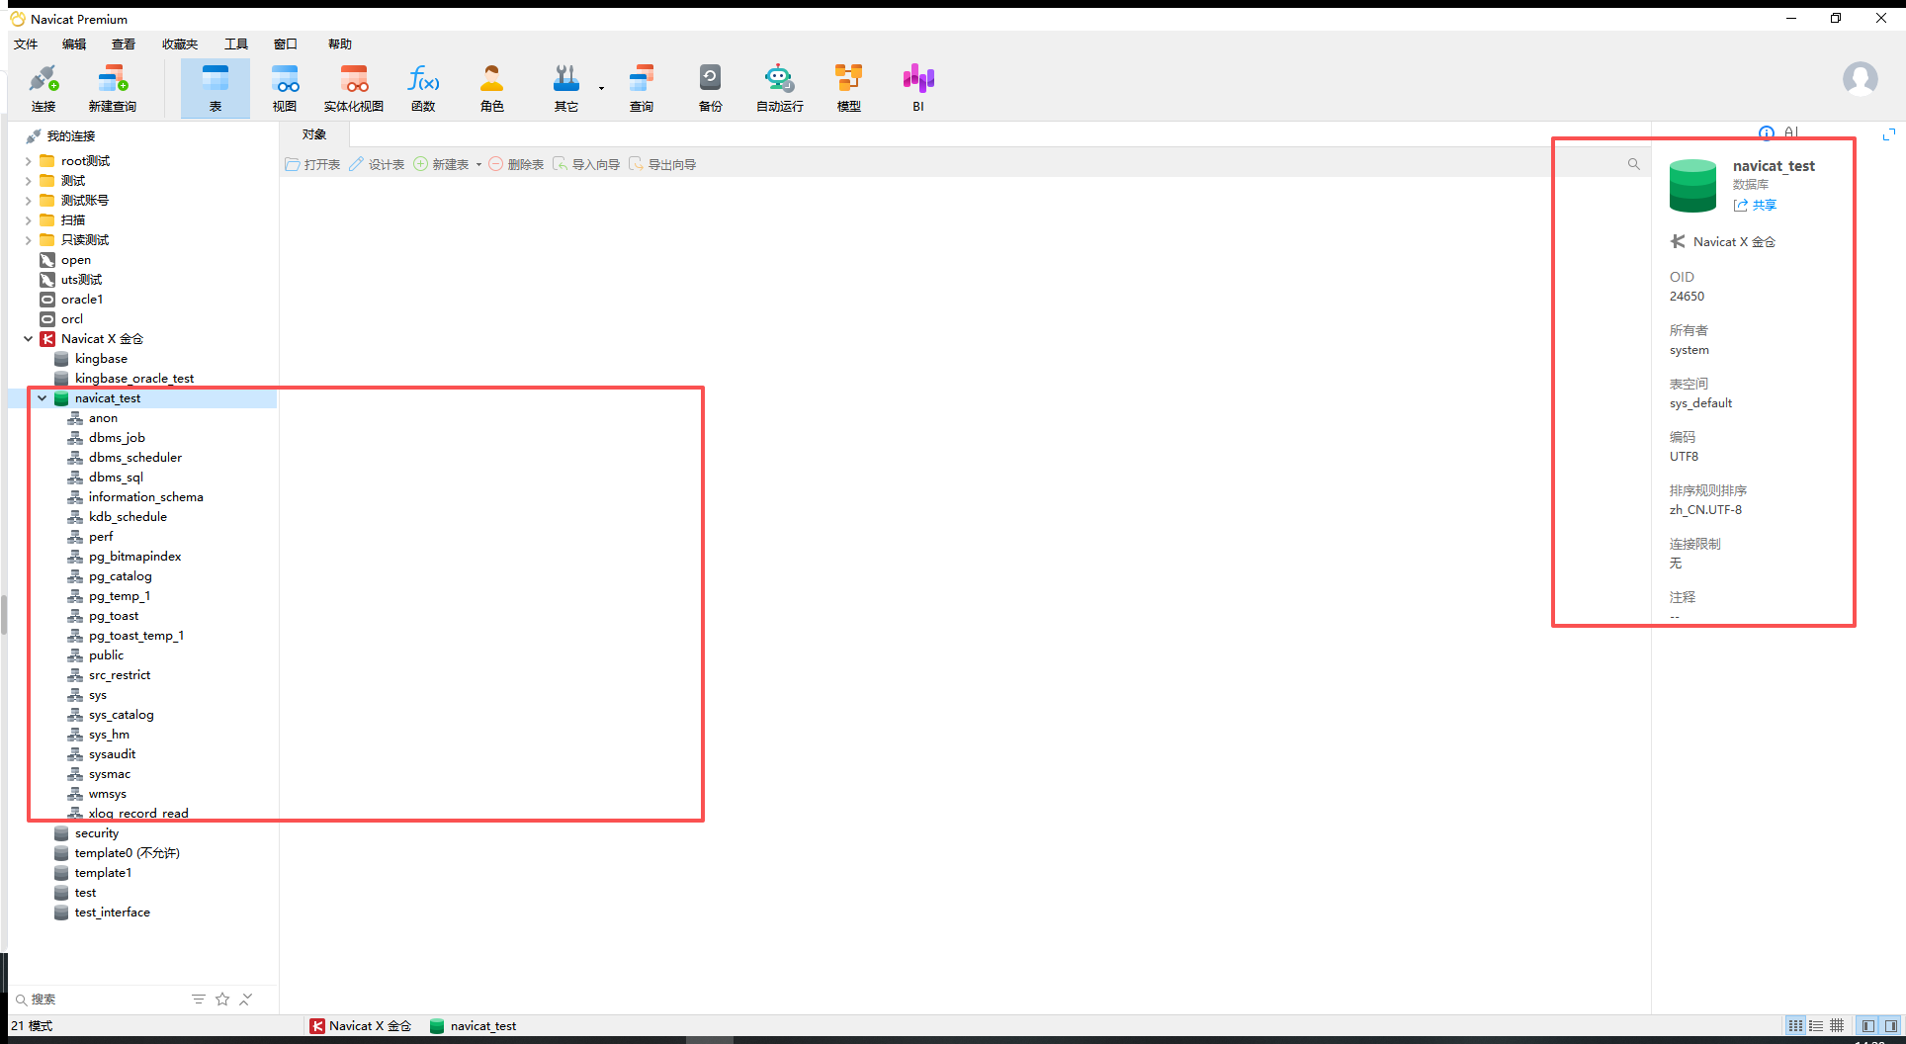Expand the 只读测试 folder
1906x1044 pixels.
(28, 240)
